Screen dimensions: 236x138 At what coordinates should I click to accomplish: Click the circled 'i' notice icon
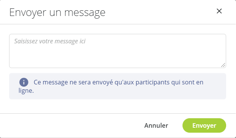click(x=24, y=82)
